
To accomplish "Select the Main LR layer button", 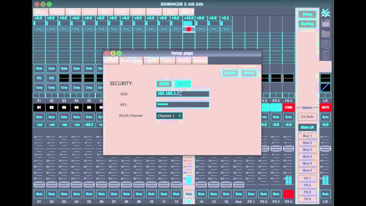I will pyautogui.click(x=307, y=127).
